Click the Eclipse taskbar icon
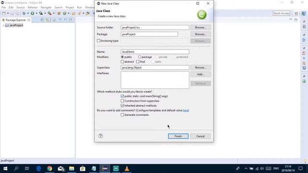Image resolution: width=308 pixels, height=173 pixels. pos(105,169)
